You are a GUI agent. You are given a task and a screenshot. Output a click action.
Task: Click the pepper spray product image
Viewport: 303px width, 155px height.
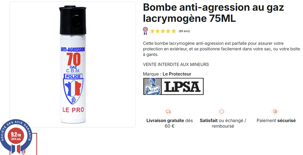(x=73, y=64)
